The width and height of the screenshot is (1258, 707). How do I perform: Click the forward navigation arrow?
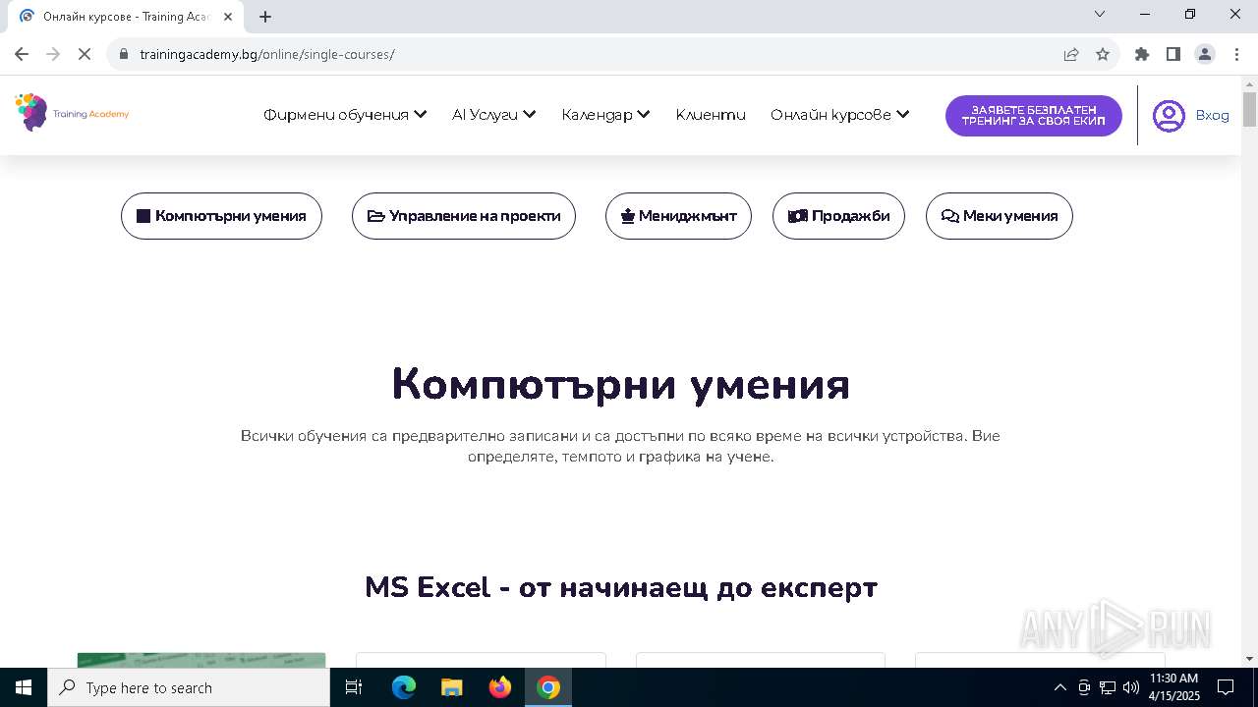click(x=53, y=54)
